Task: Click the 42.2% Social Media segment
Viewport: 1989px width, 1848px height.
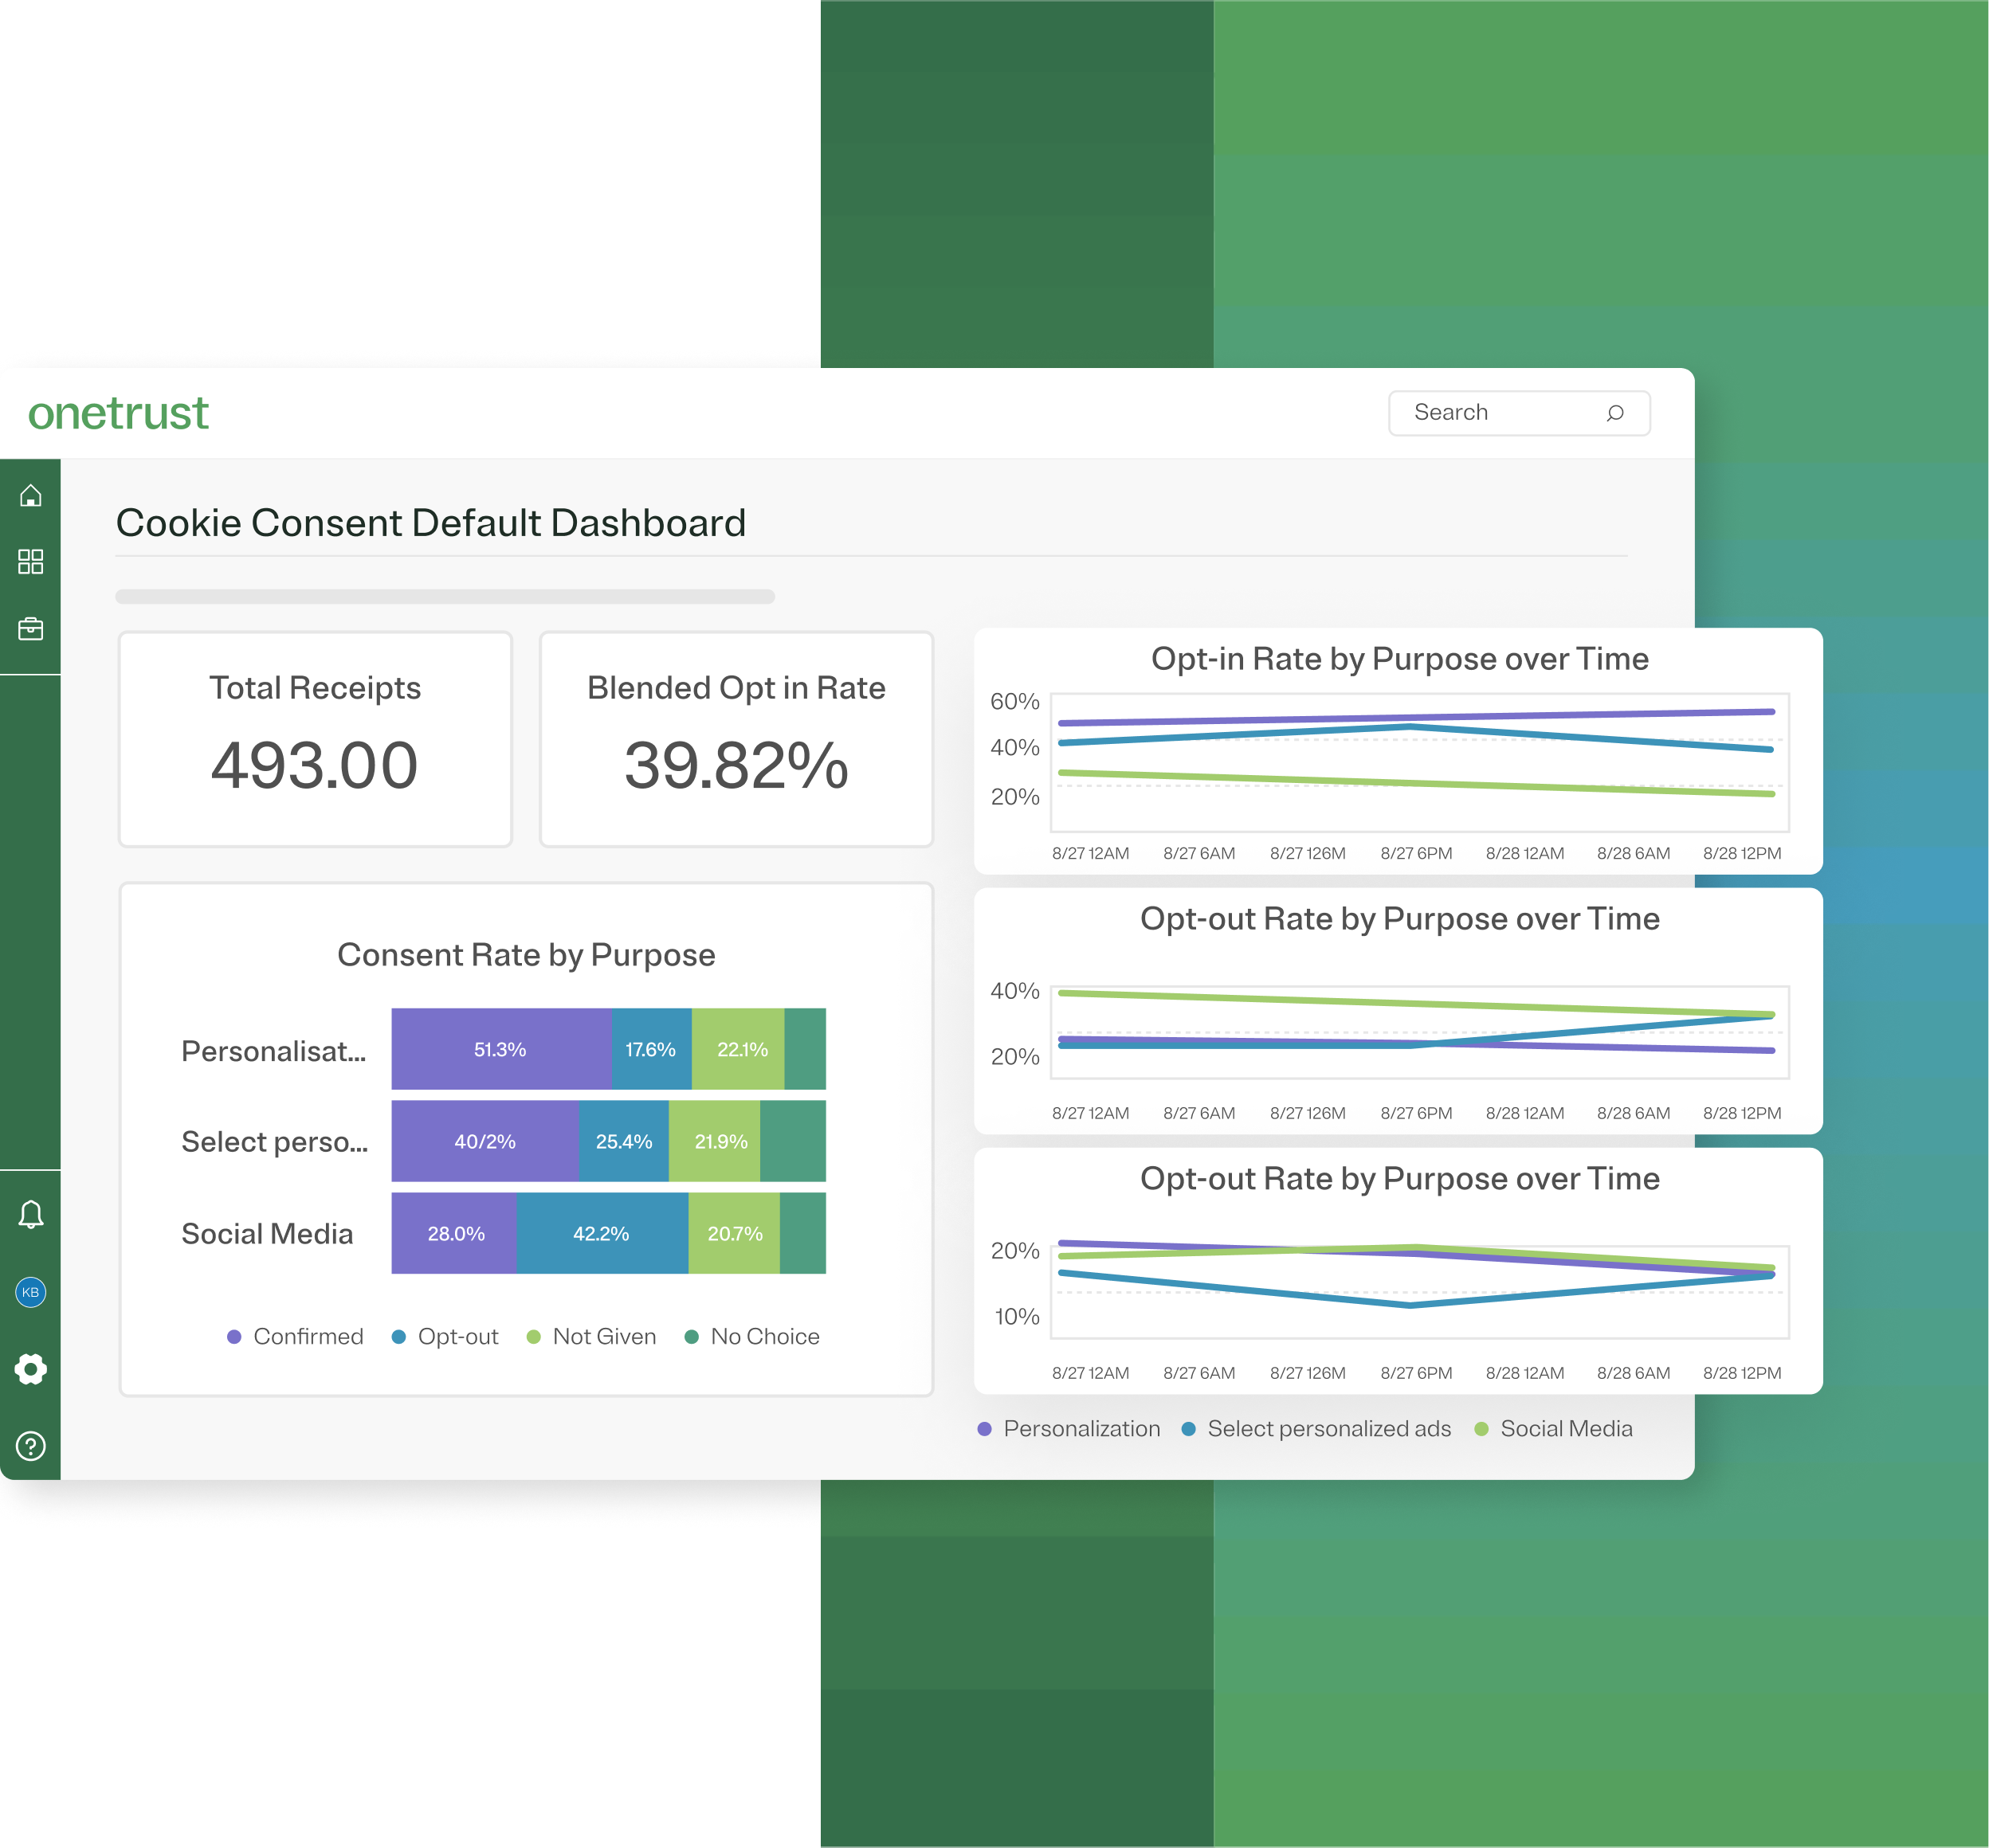Action: pyautogui.click(x=602, y=1233)
